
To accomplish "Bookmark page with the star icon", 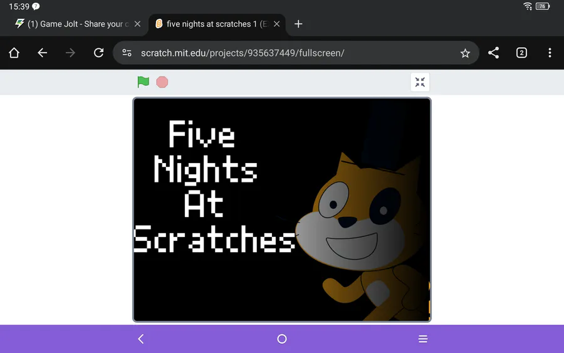I will click(465, 53).
